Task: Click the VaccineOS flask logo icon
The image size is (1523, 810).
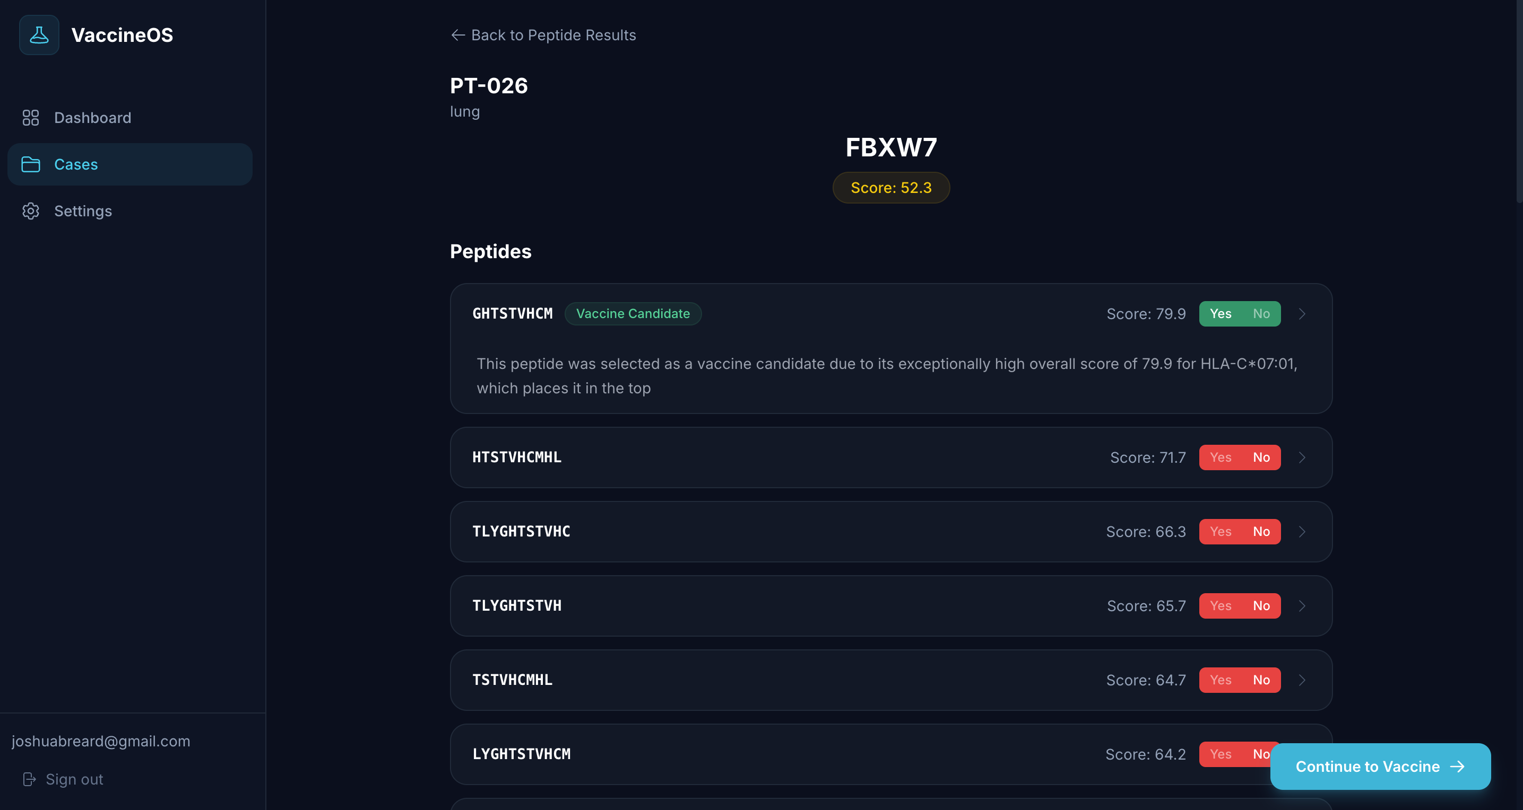Action: pos(39,35)
